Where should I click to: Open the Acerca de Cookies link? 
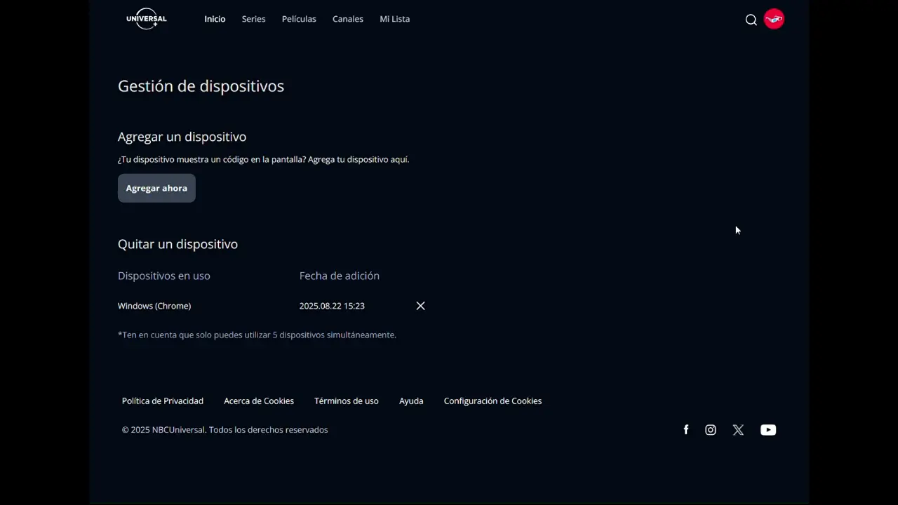pos(259,401)
